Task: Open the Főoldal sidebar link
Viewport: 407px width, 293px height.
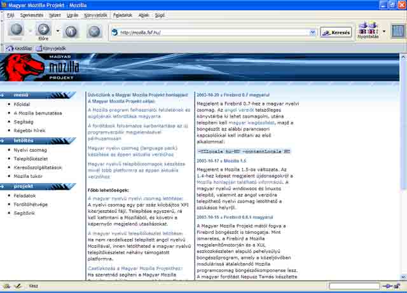Action: click(x=22, y=104)
